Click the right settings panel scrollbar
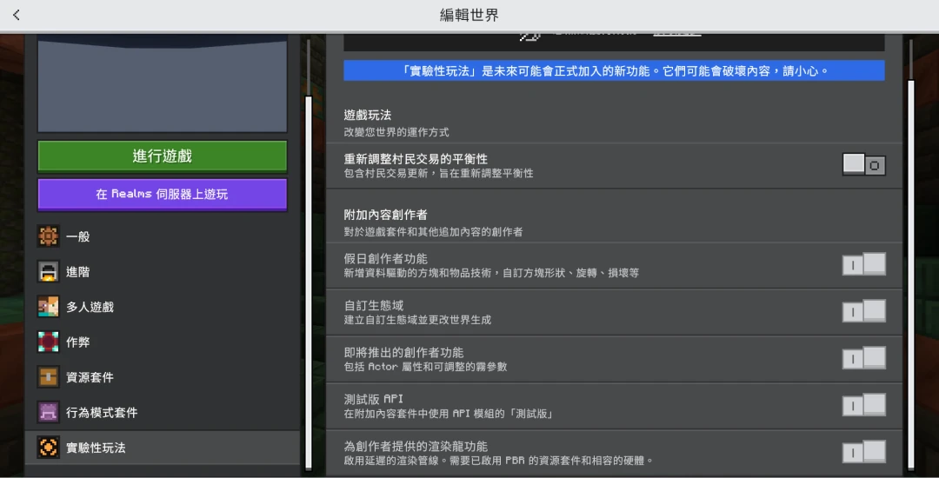This screenshot has width=939, height=478. coord(910,261)
